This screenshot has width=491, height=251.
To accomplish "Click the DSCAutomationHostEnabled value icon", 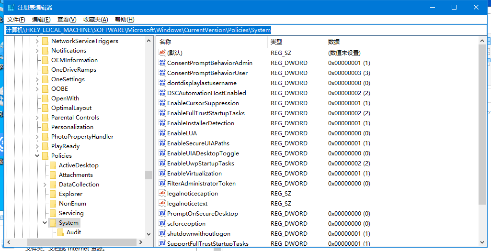I will point(162,93).
